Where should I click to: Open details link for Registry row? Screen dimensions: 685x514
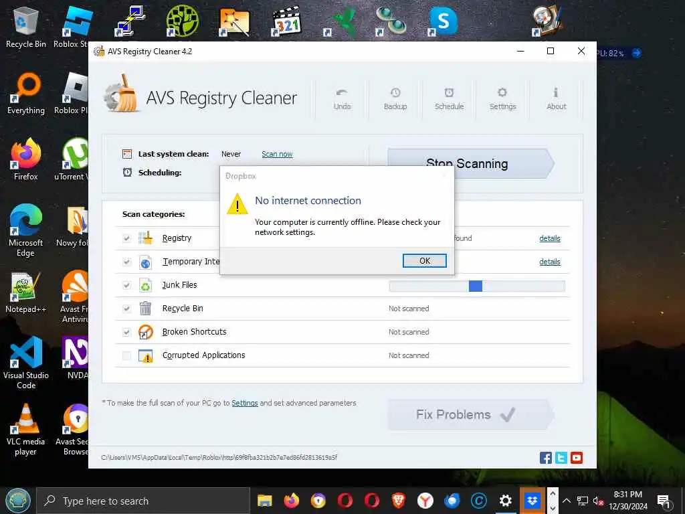[550, 238]
